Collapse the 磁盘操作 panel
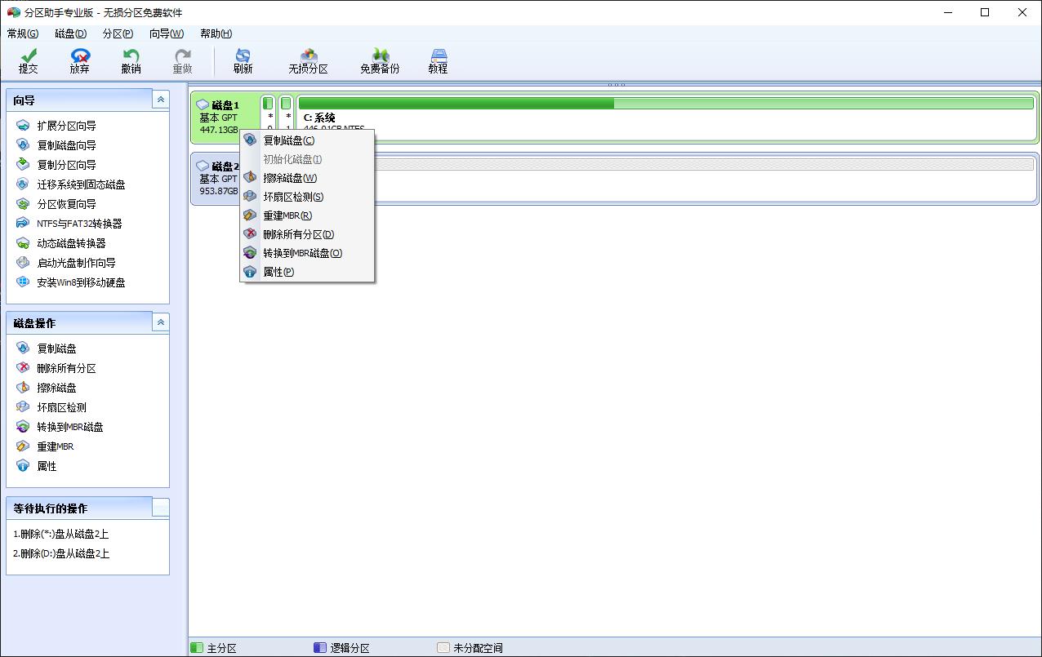Screen dimensions: 1042x657 coord(160,322)
